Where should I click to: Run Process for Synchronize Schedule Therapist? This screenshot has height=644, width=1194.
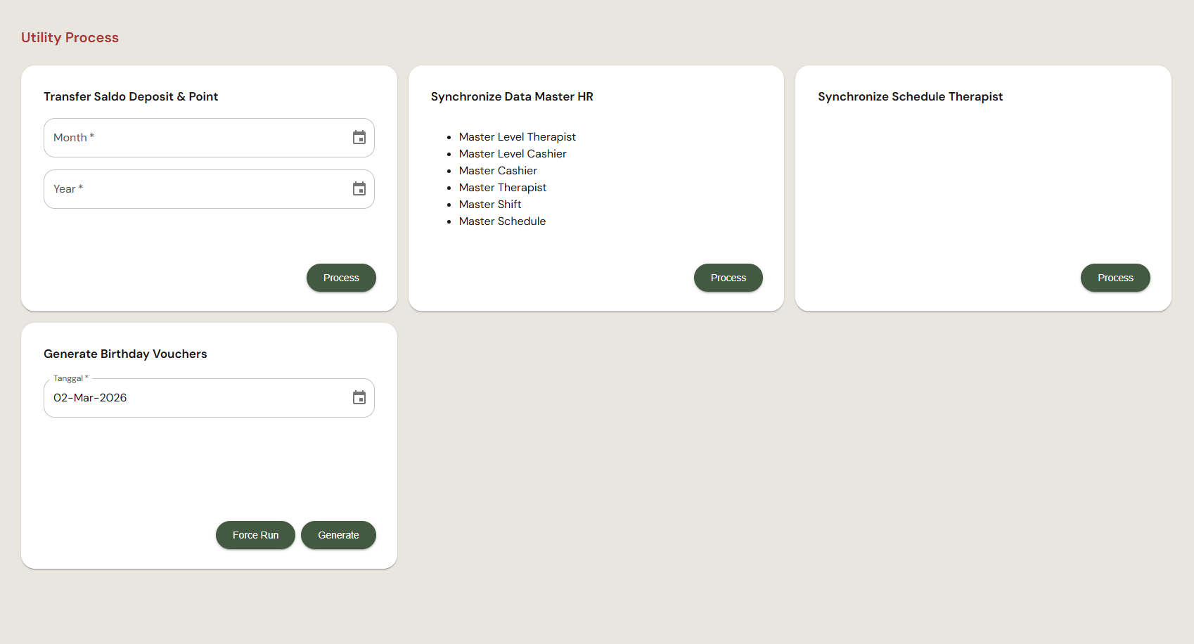coord(1115,278)
